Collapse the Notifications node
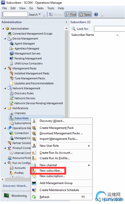Viewport: 125px width, 204px height. (x=5, y=108)
